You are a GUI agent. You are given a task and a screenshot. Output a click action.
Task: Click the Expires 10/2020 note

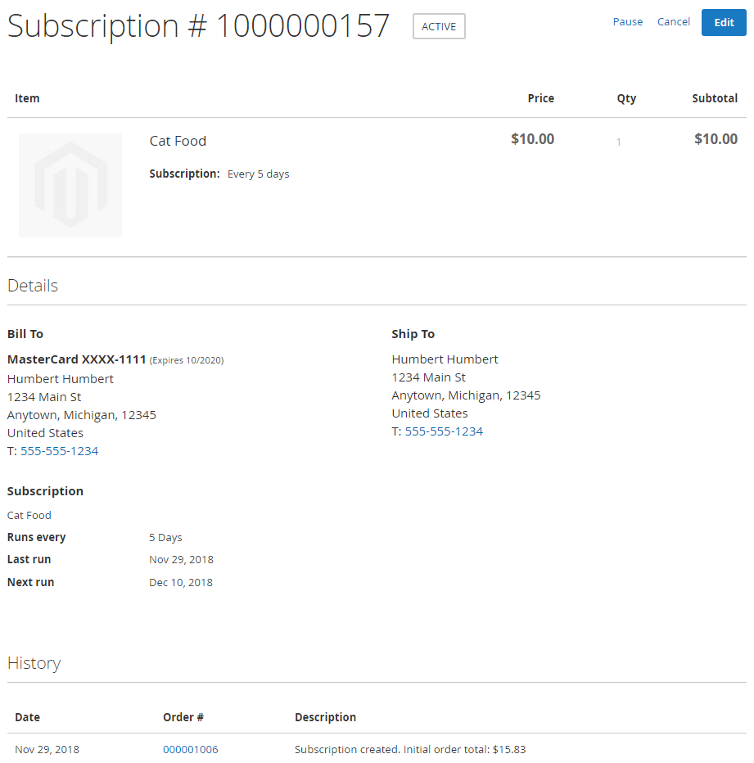click(187, 360)
